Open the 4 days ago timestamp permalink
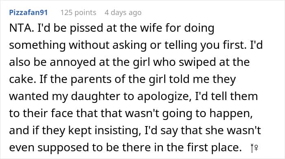This screenshot has width=285, height=159. pyautogui.click(x=123, y=13)
